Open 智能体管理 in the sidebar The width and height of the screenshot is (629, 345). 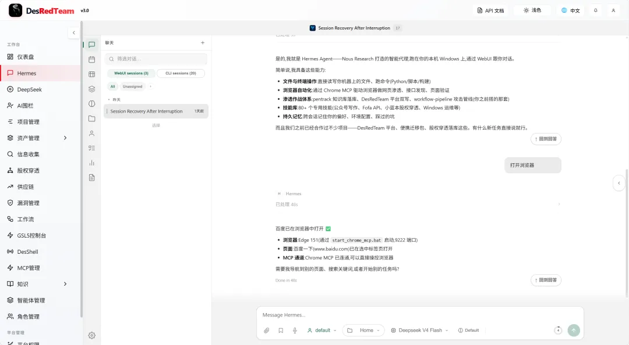coord(40,301)
